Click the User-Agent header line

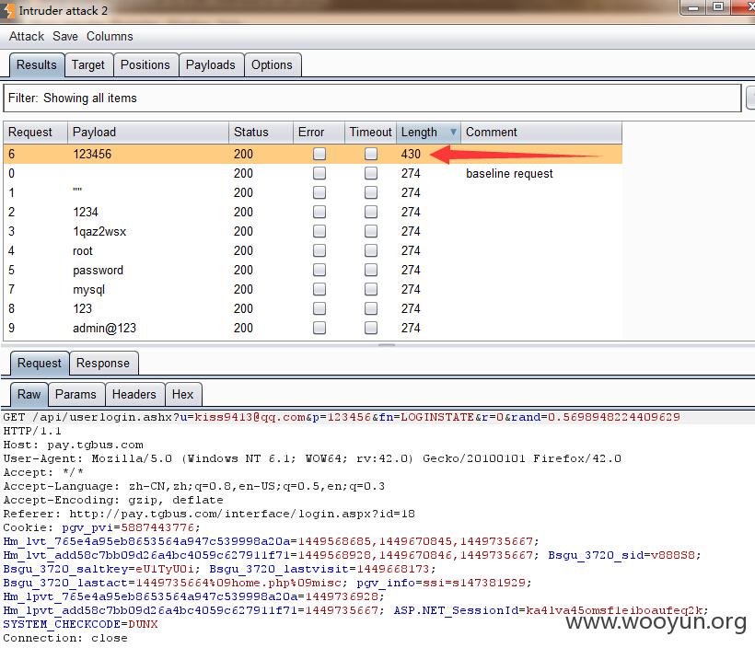point(312,458)
